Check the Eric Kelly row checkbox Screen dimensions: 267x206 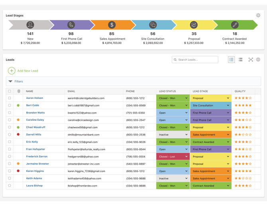pyautogui.click(x=10, y=142)
